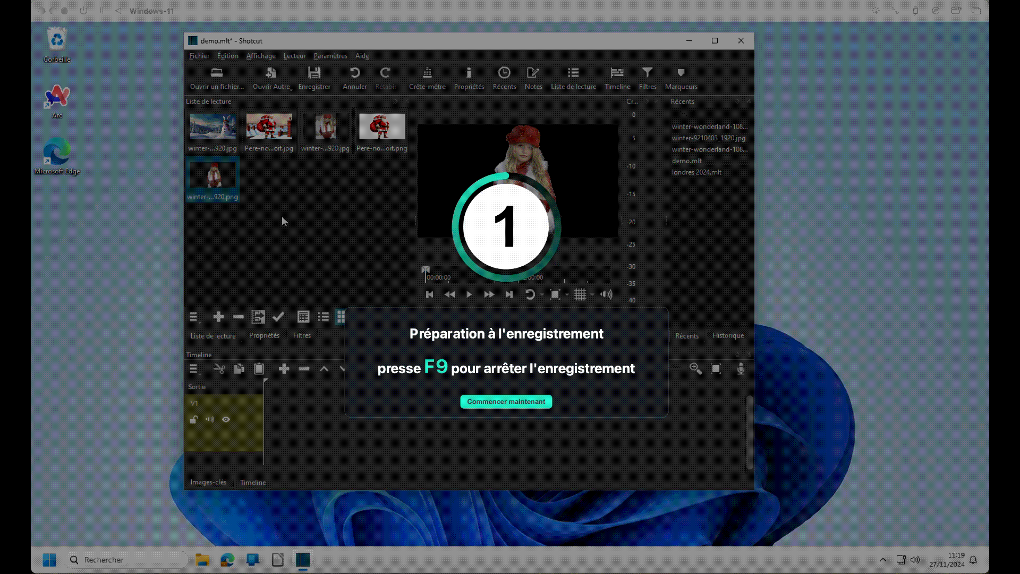Expand the zoom level arrow in player

pos(567,295)
